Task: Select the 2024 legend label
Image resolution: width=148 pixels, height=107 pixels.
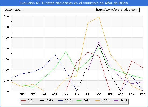Action: pos(31,100)
